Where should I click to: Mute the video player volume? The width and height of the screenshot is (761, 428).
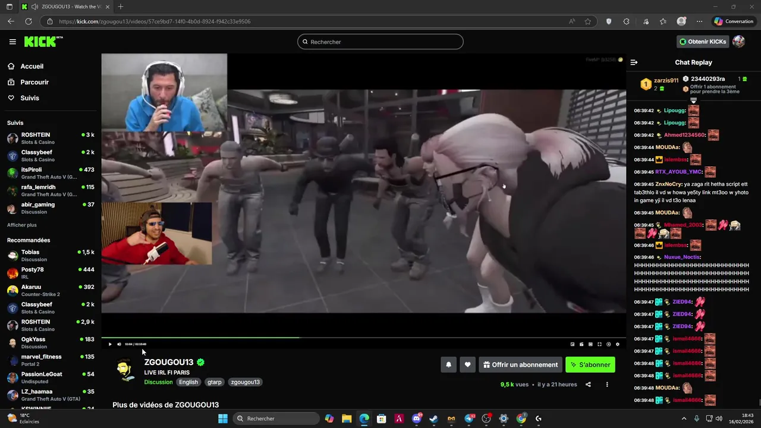(119, 344)
